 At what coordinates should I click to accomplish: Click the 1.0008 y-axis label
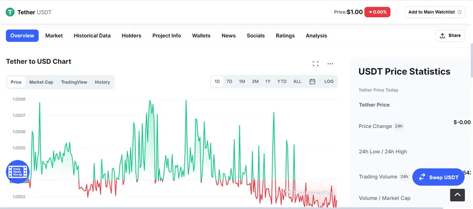[x=19, y=99]
